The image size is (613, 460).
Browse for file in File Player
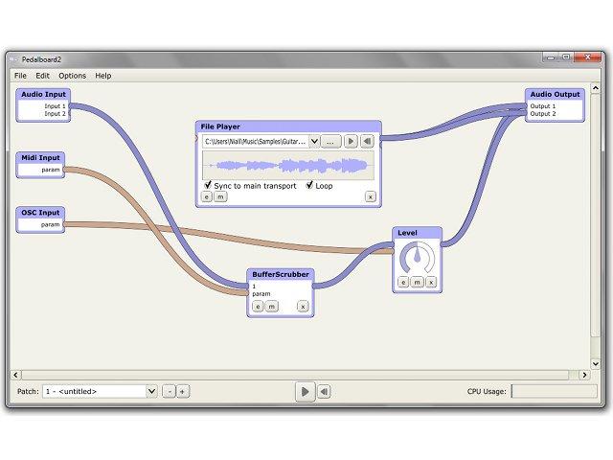pyautogui.click(x=330, y=141)
